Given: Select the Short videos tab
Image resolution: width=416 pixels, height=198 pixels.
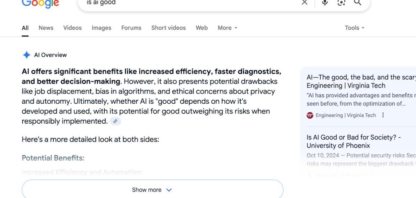Looking at the screenshot, I should pos(168,27).
